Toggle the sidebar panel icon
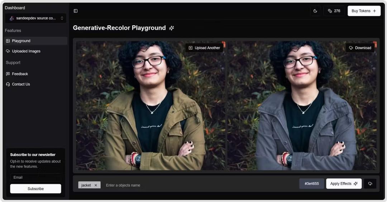The image size is (387, 202). pyautogui.click(x=76, y=11)
